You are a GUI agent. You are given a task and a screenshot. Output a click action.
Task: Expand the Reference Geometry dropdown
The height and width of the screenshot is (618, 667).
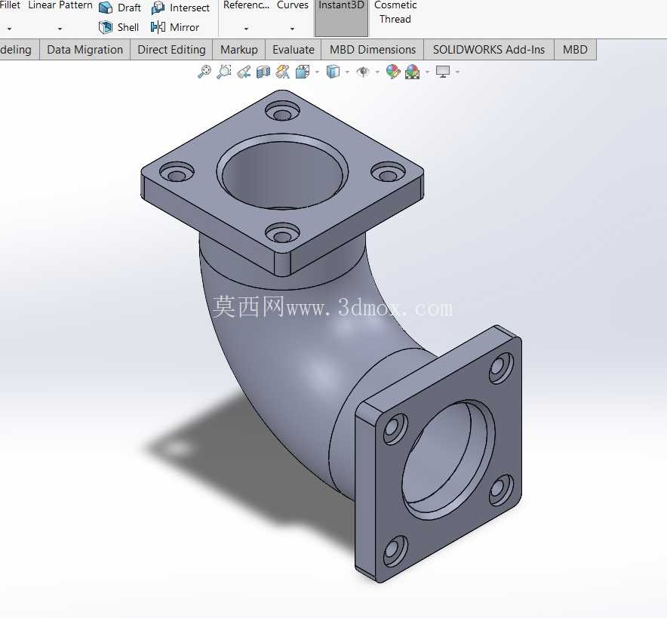246,29
